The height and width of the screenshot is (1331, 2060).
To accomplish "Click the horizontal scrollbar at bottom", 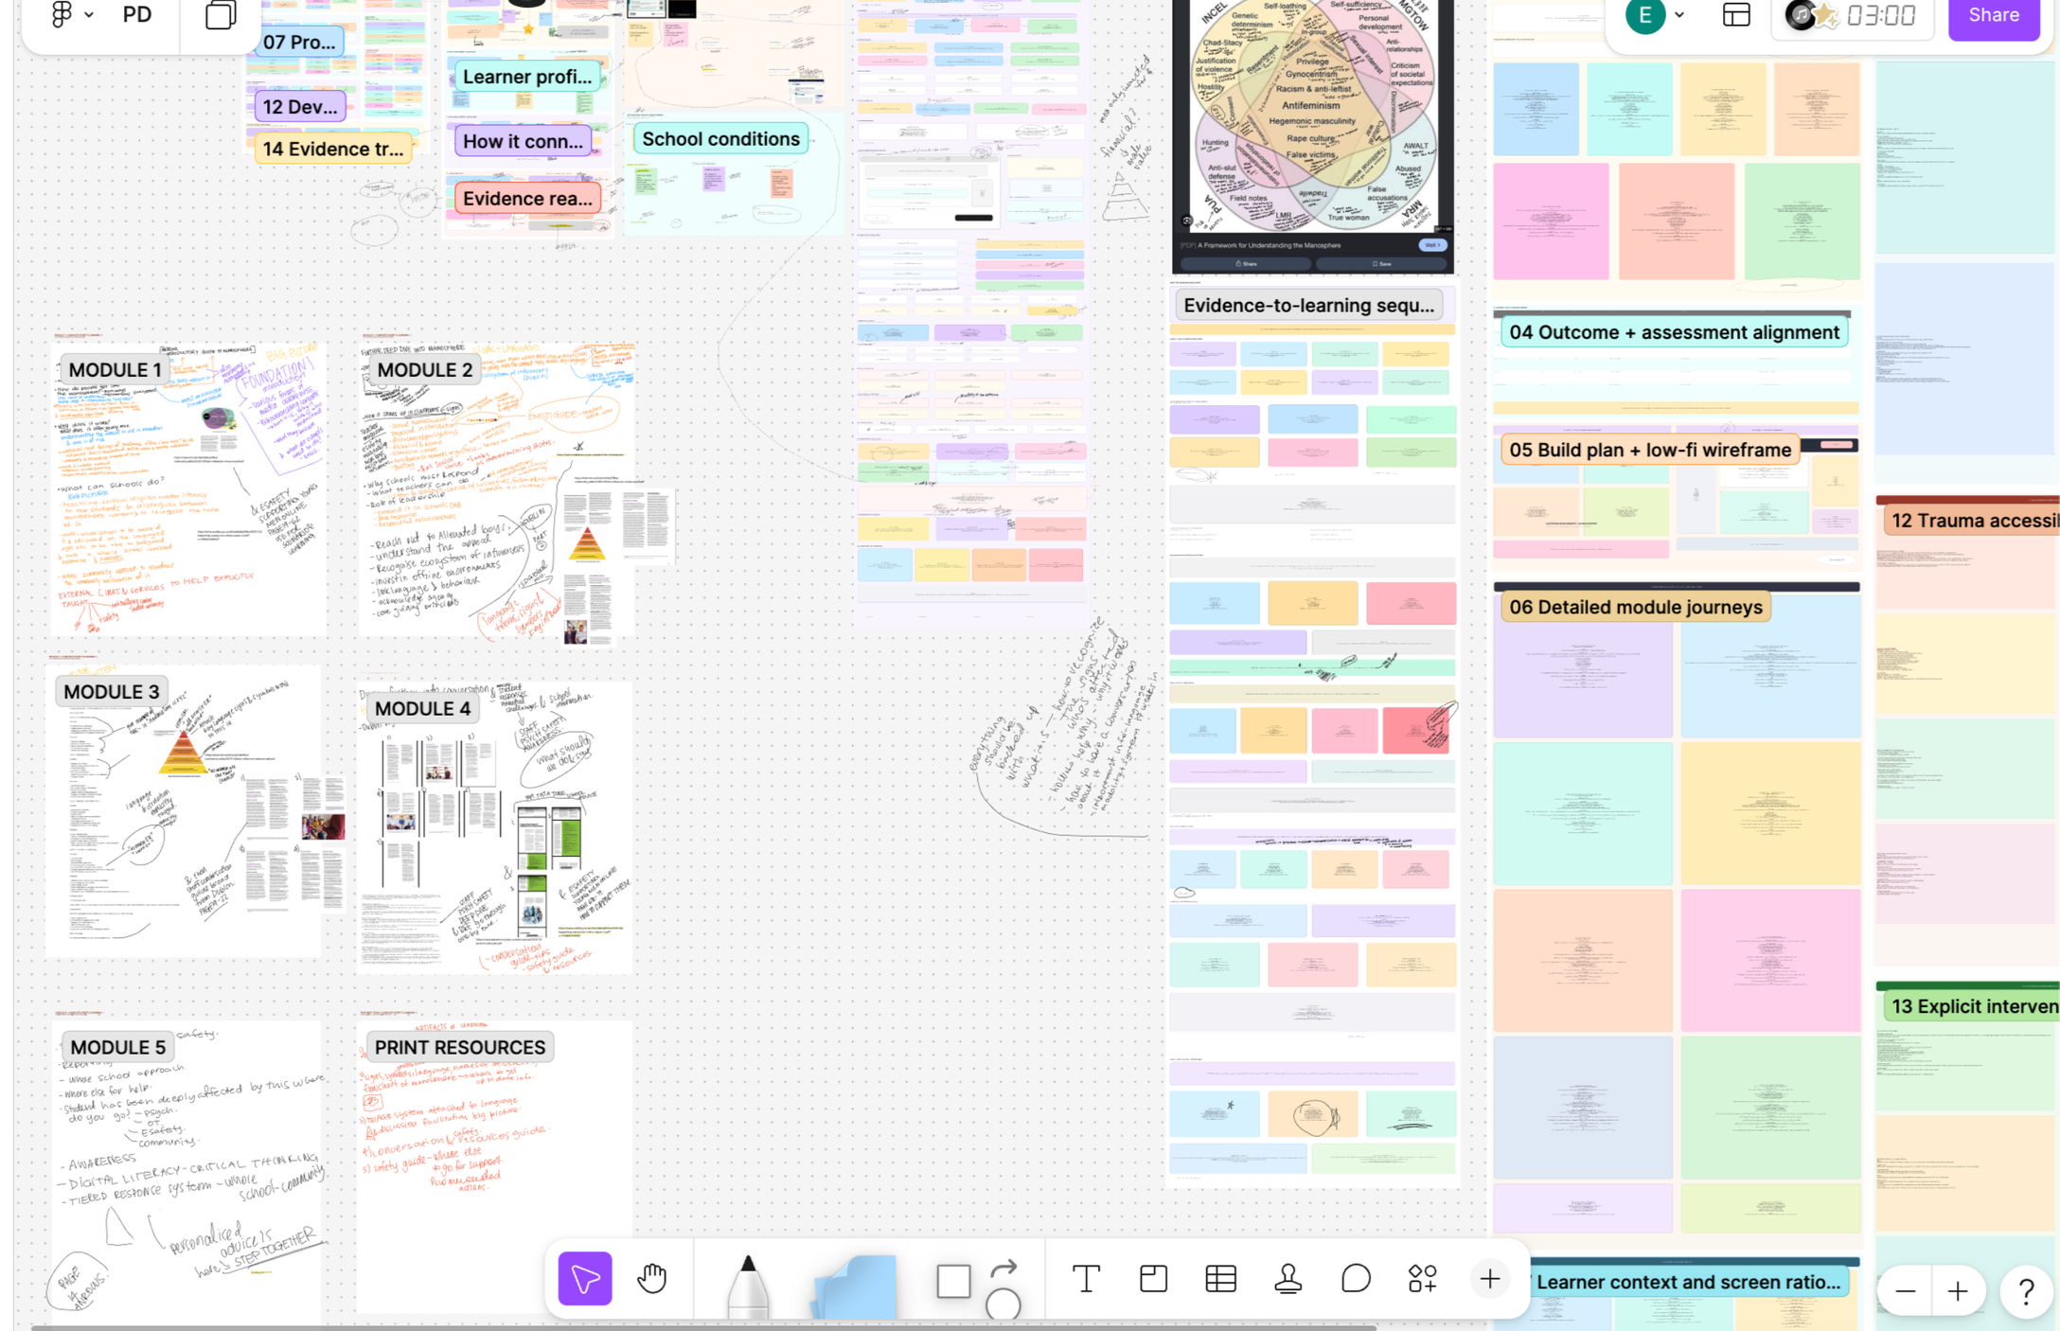I will tap(703, 1327).
